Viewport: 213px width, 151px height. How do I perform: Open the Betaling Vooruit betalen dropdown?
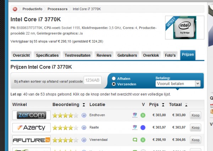pos(178,84)
